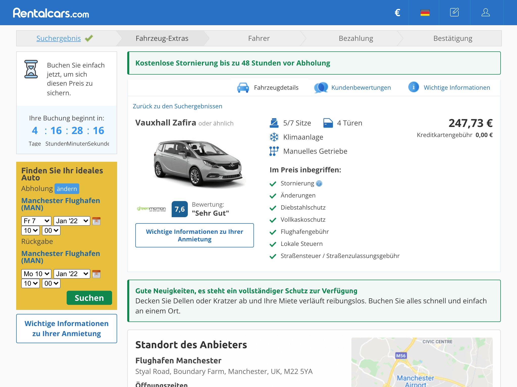Click the Vauxhall Zafira title

point(166,123)
